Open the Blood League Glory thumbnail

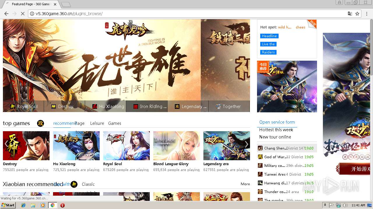click(177, 146)
